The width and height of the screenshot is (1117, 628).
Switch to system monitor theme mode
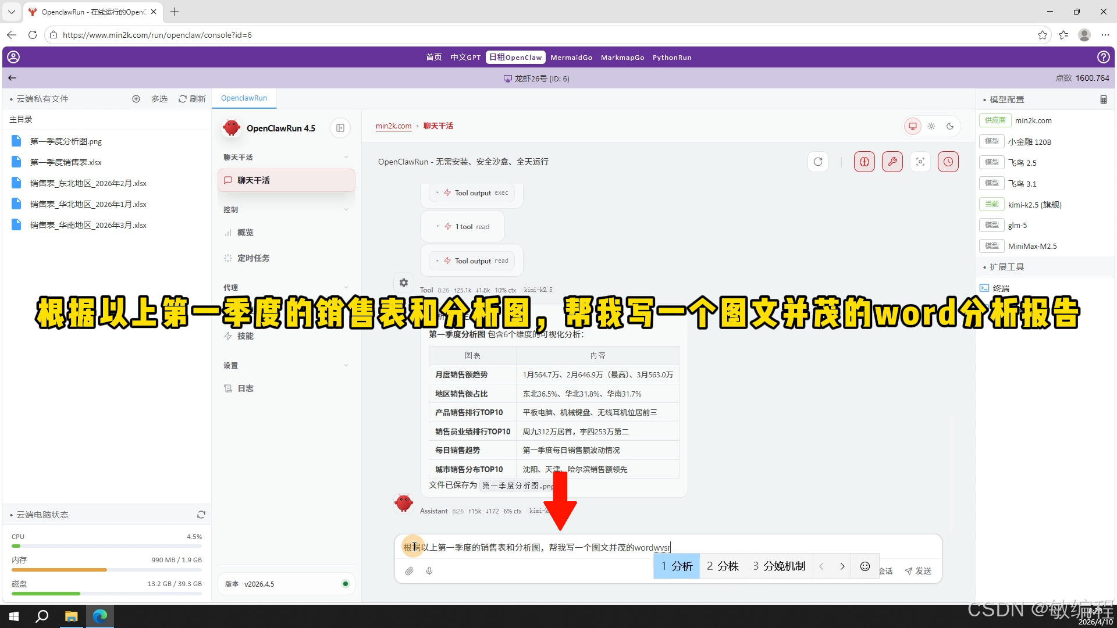[x=912, y=126]
